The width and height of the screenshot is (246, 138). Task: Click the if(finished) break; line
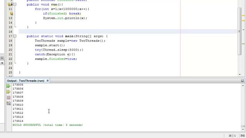62,13
